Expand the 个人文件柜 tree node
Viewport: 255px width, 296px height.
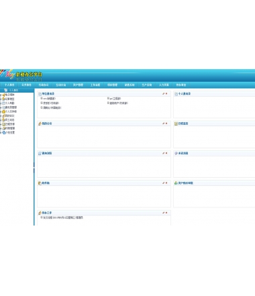(x=1, y=111)
